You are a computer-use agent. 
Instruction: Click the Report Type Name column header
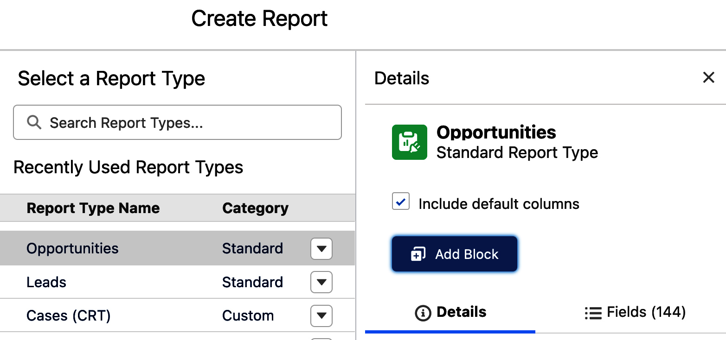93,208
